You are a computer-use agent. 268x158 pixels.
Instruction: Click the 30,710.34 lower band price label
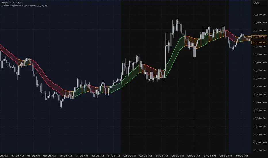point(259,42)
